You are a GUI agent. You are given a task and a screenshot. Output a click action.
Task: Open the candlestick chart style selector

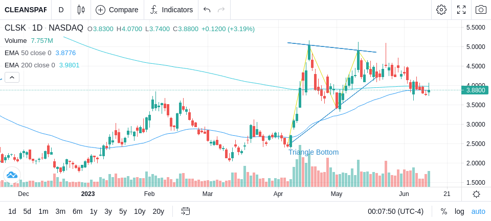(81, 10)
